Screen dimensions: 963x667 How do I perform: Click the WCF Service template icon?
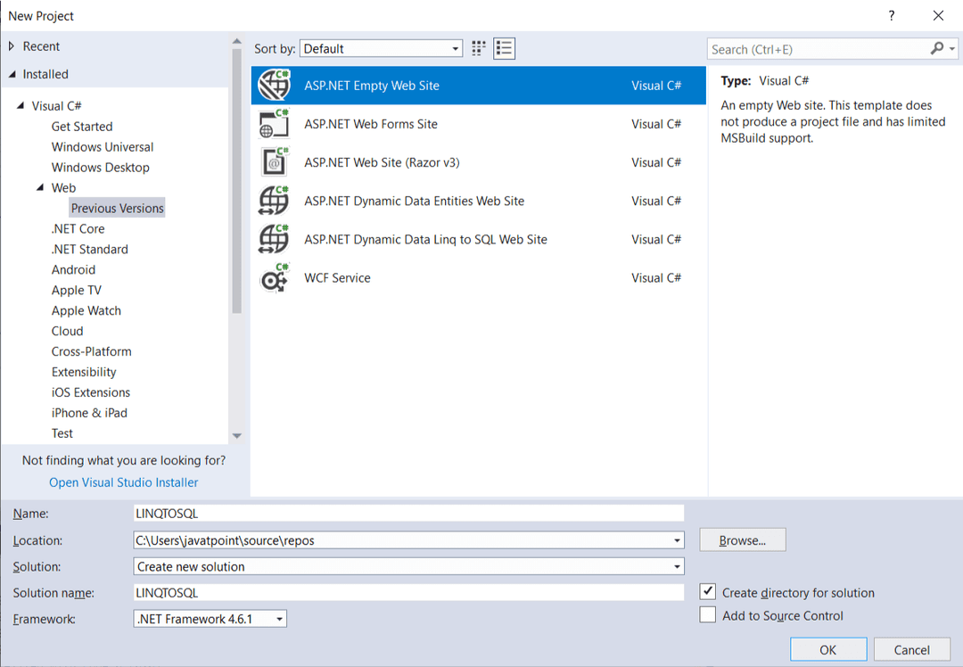point(274,278)
